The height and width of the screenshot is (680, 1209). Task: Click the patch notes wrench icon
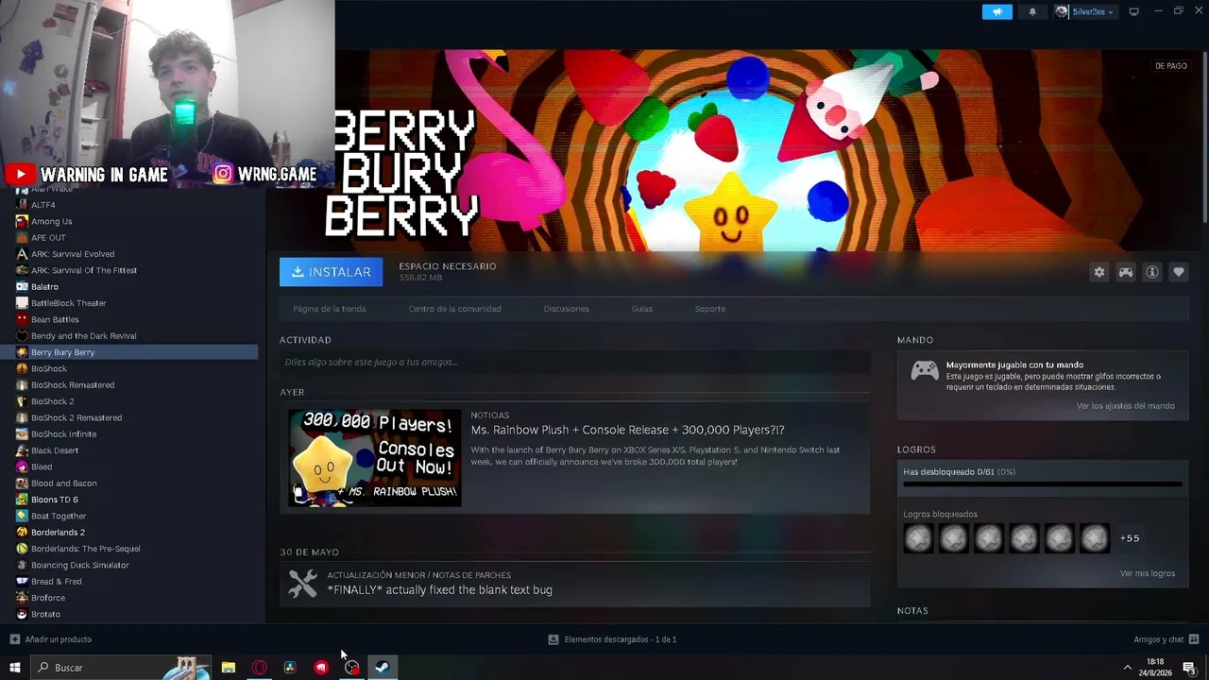pyautogui.click(x=302, y=584)
